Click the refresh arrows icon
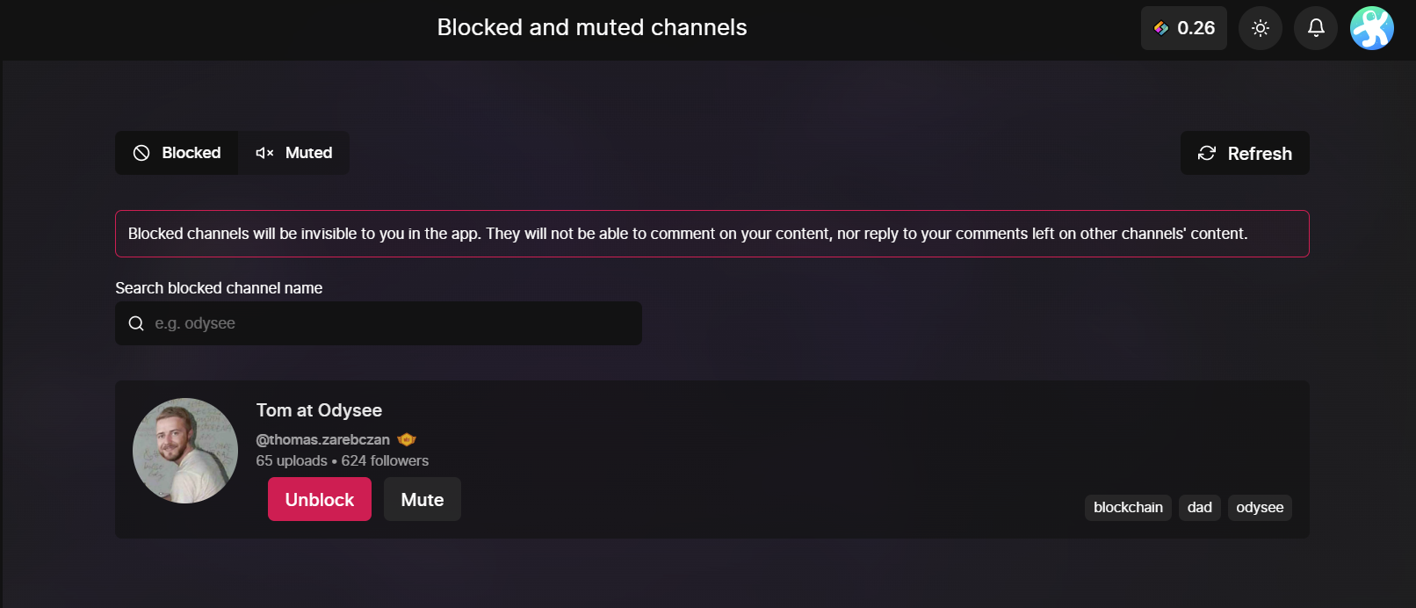The image size is (1416, 608). [1207, 153]
